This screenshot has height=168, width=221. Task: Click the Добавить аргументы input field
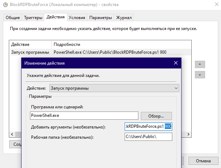click(x=148, y=126)
